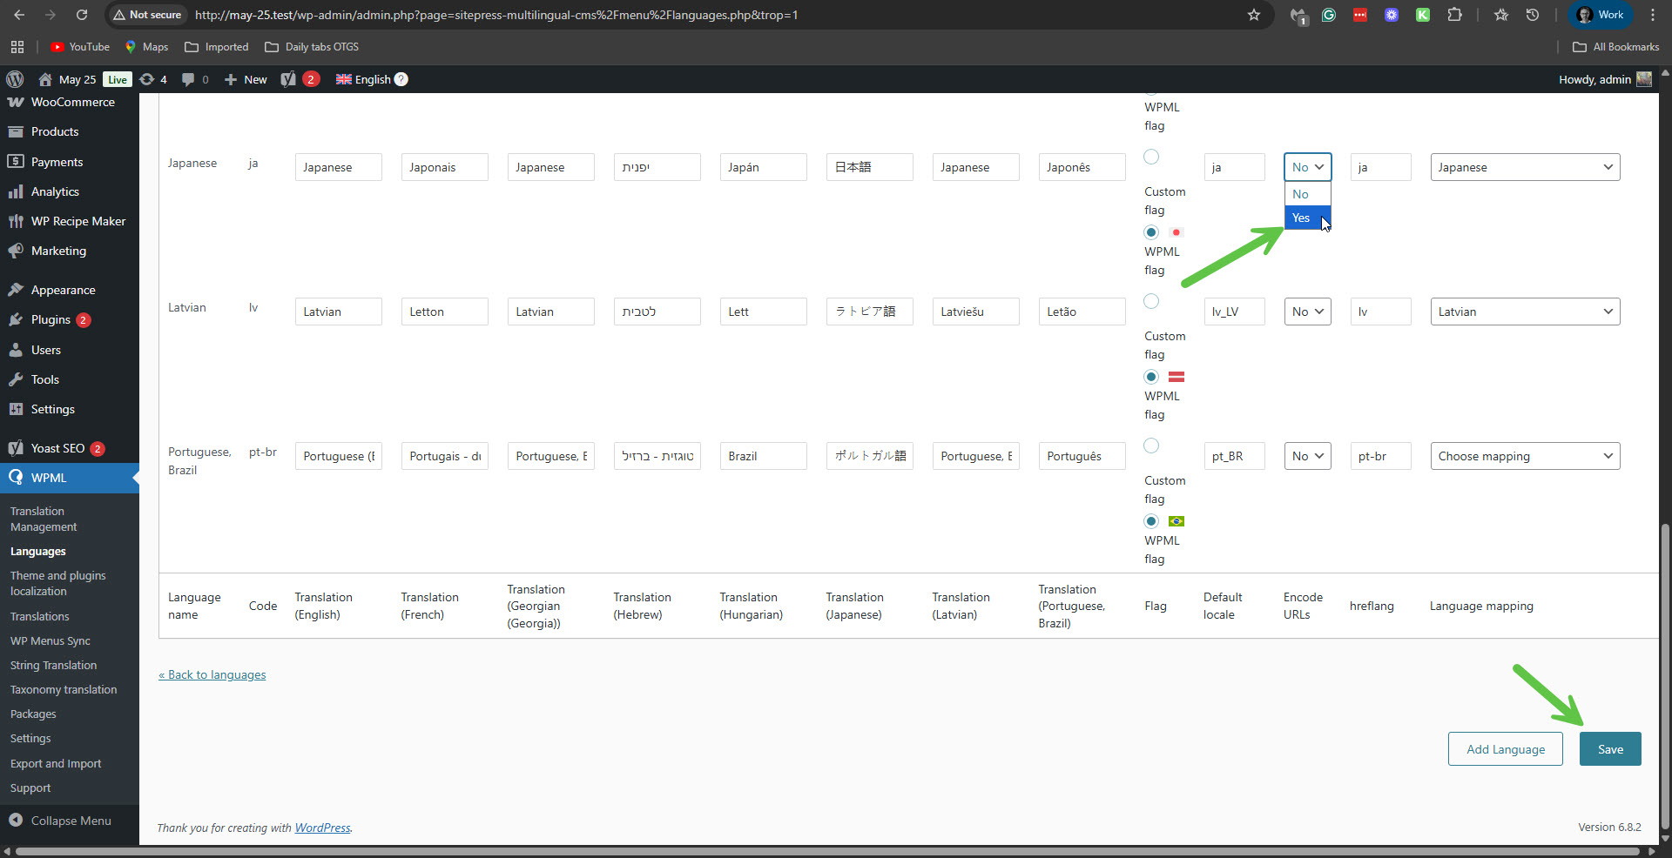Open Translation Management submenu
Screen dimensions: 1672x858
(x=44, y=519)
